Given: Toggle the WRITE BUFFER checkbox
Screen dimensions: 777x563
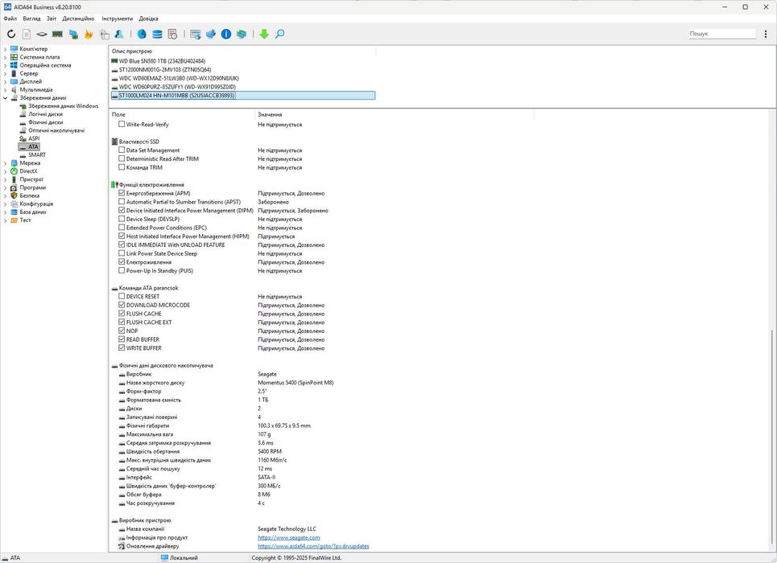Looking at the screenshot, I should tap(122, 347).
